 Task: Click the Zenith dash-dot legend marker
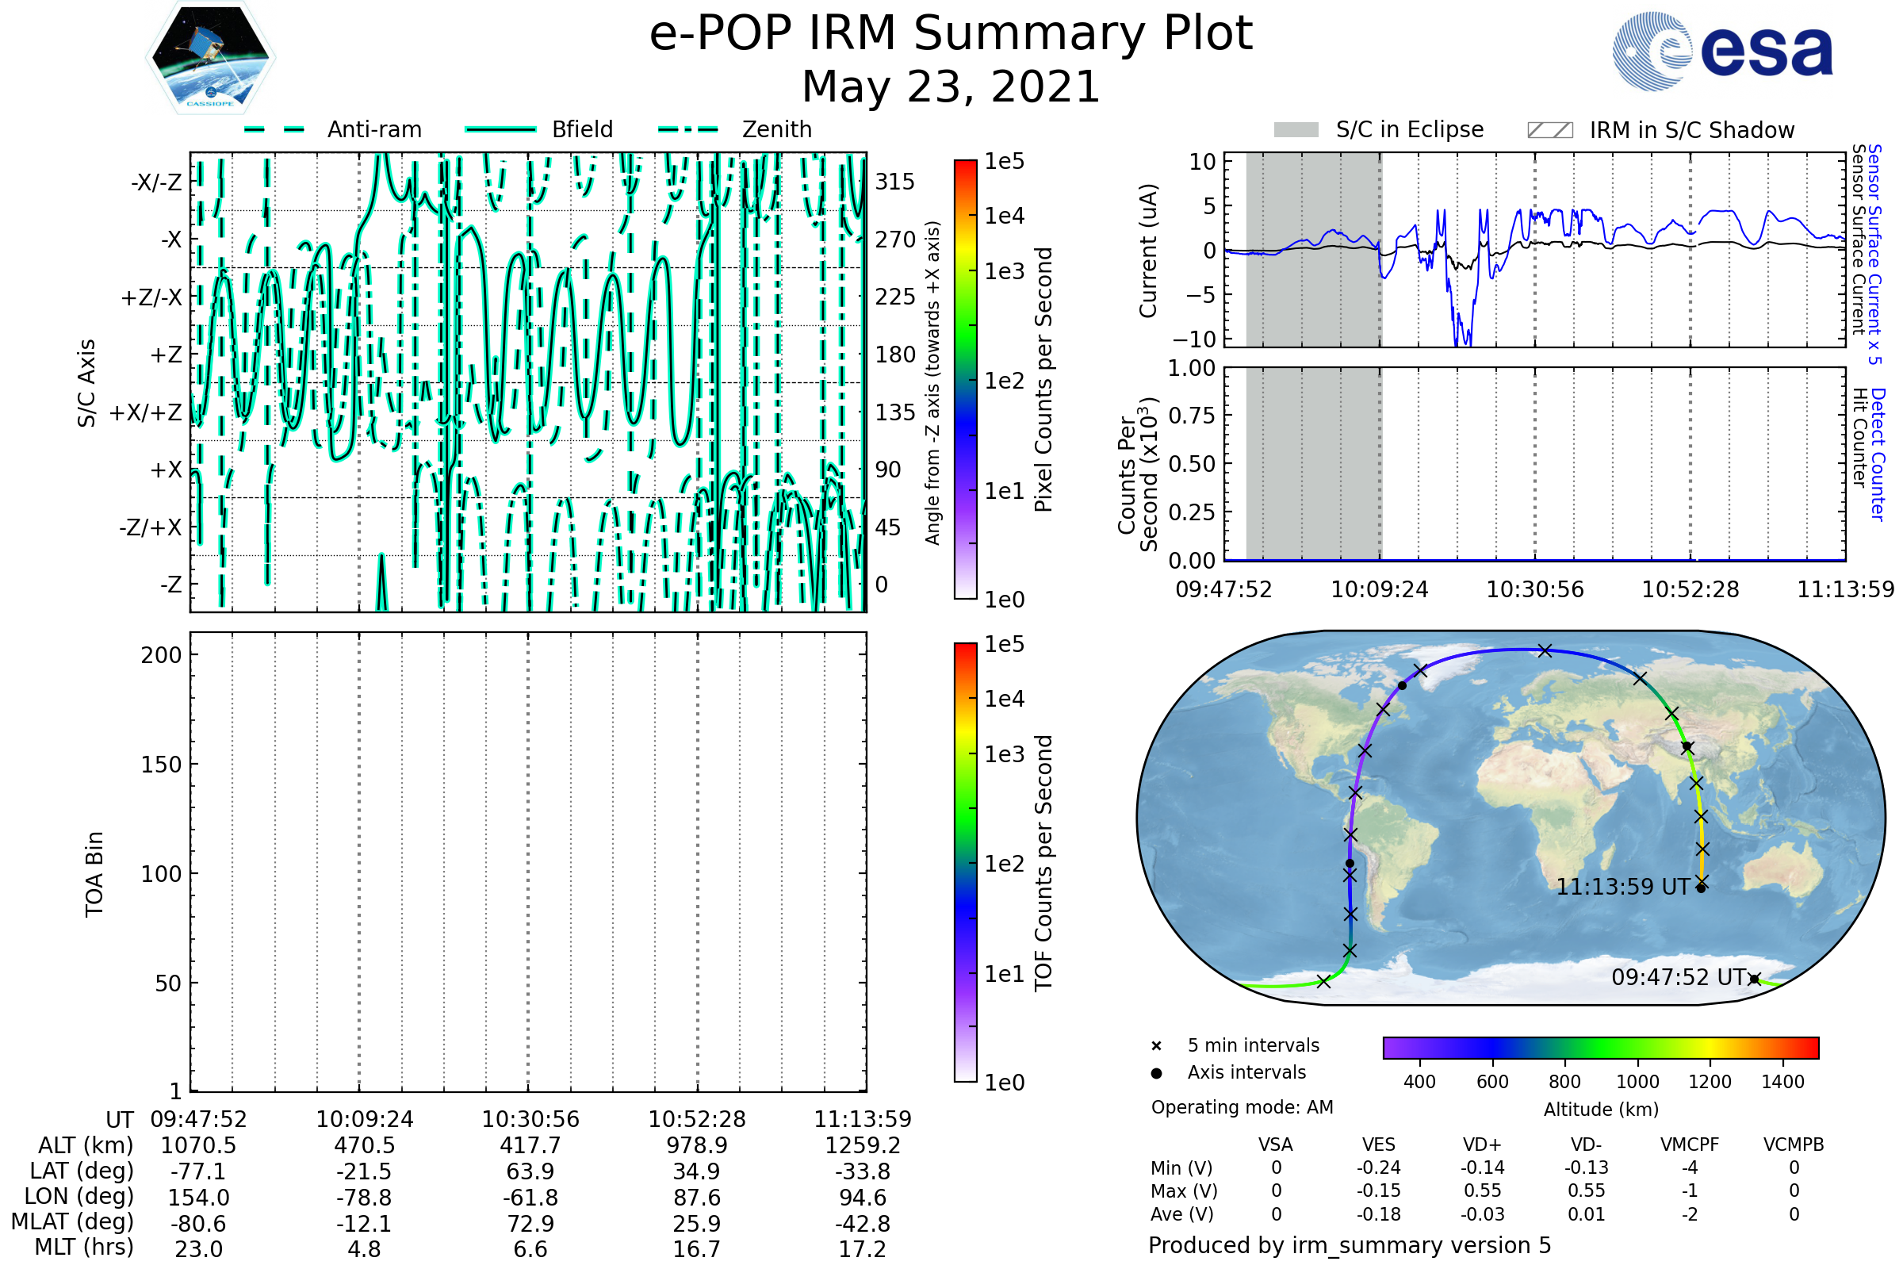coord(687,129)
